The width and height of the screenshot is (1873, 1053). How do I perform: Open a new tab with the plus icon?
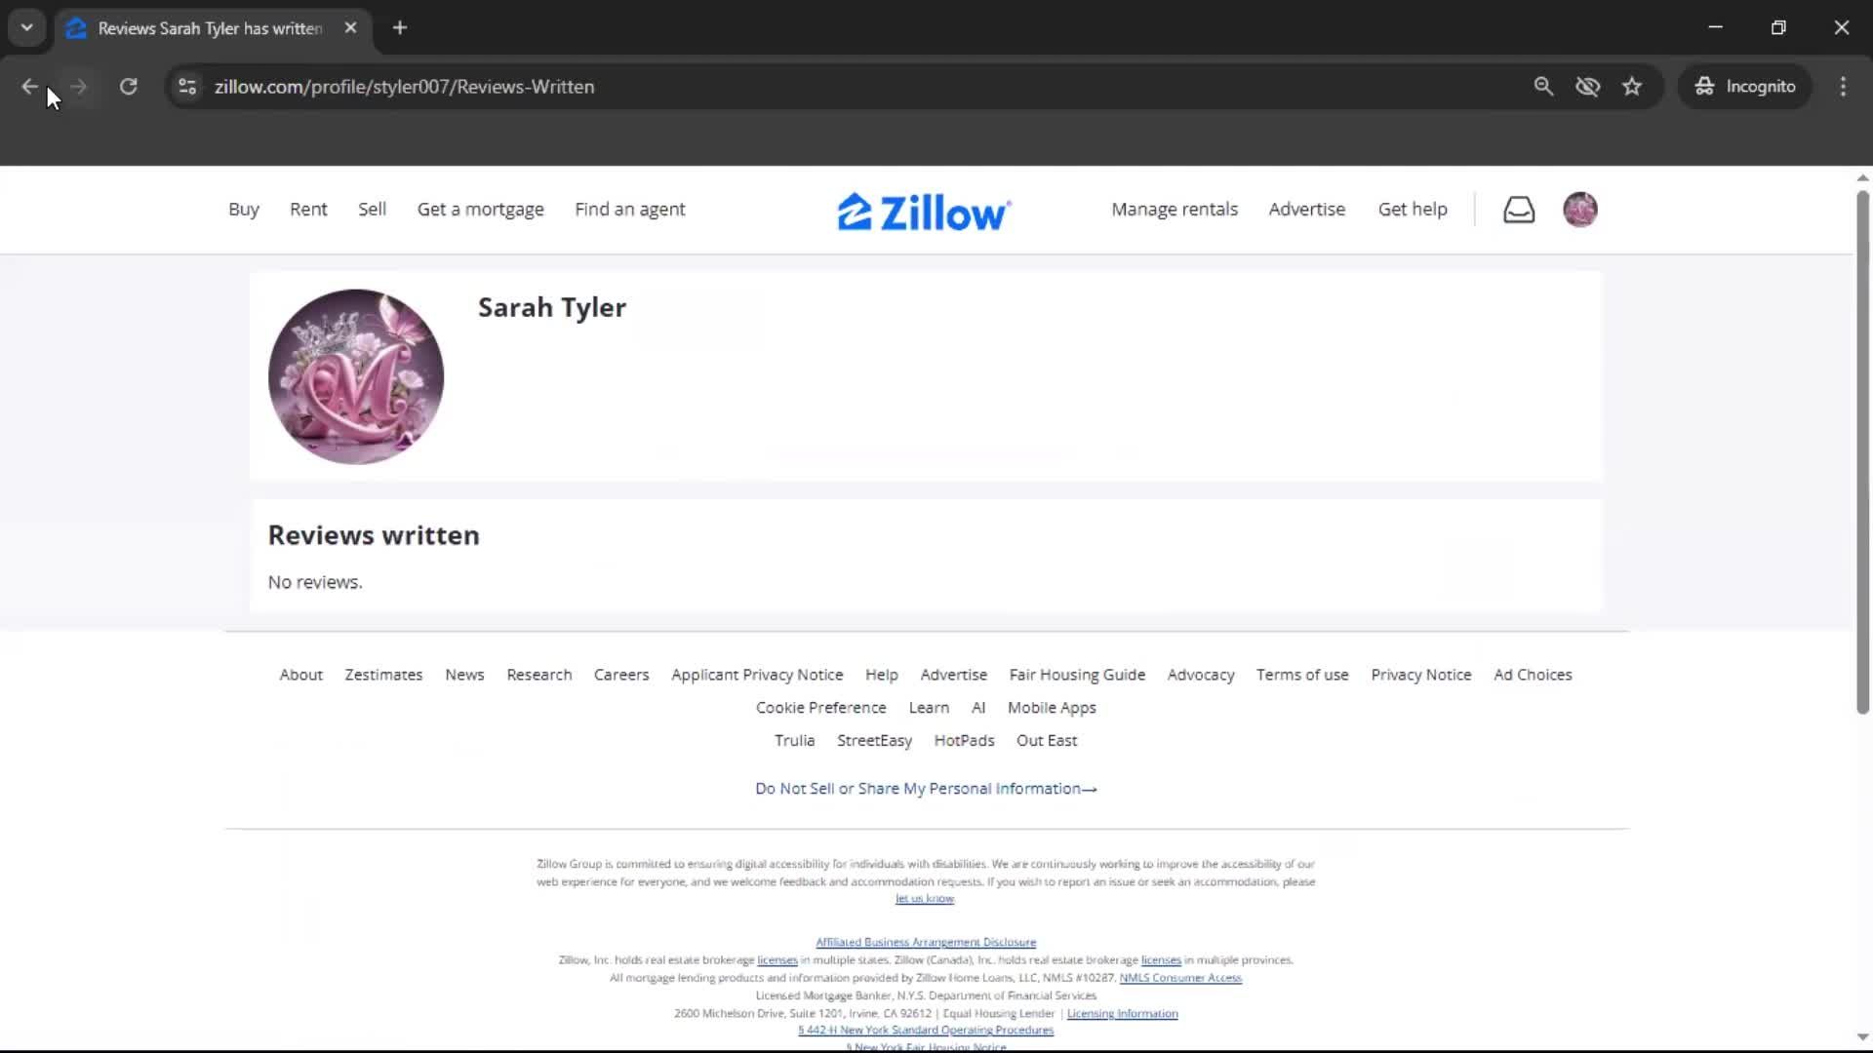(x=399, y=27)
